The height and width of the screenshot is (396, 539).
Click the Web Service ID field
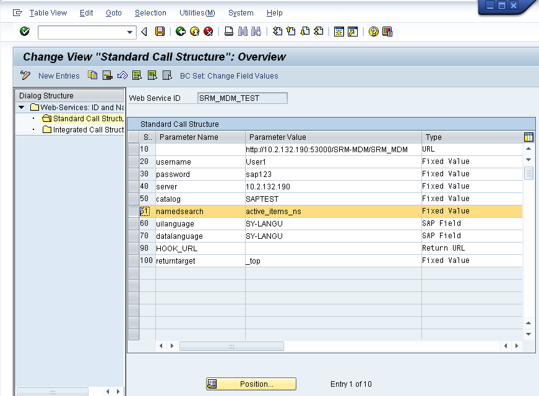[243, 98]
